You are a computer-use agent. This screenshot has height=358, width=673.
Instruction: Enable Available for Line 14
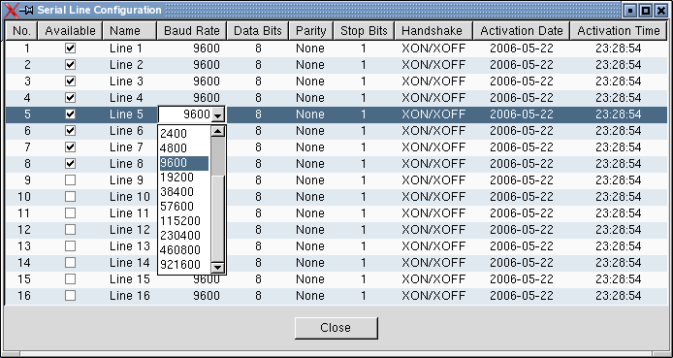(70, 262)
